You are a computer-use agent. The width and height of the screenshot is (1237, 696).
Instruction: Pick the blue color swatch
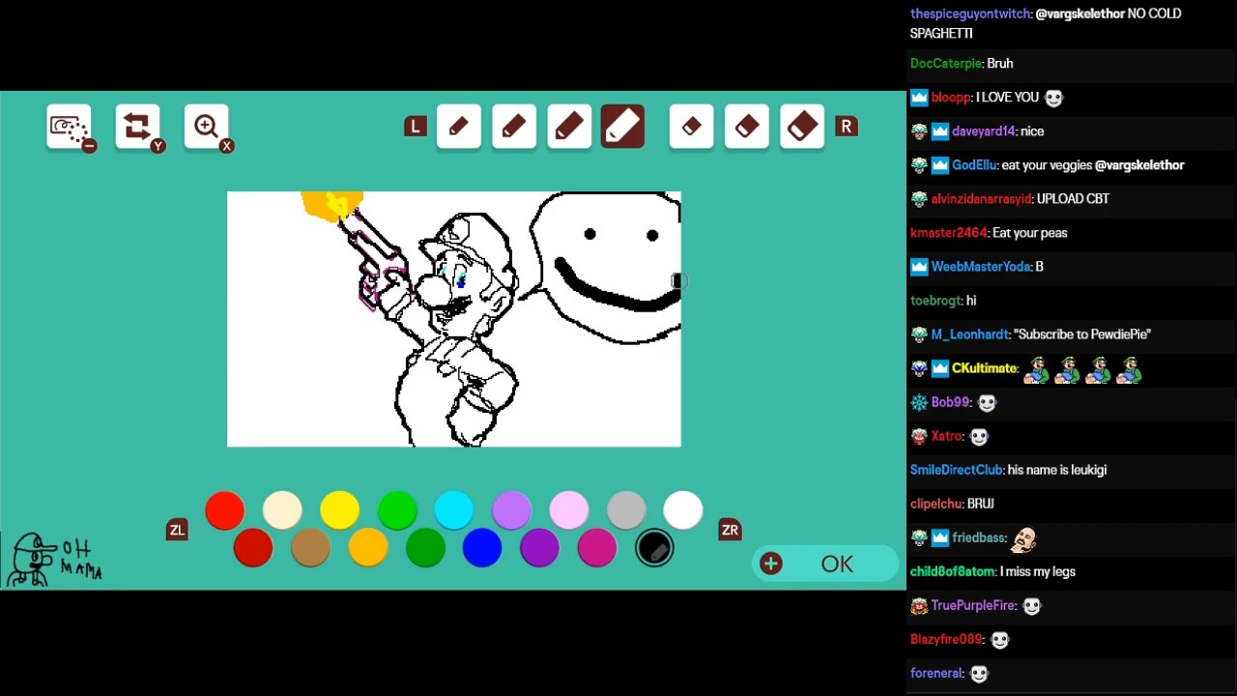(x=482, y=548)
